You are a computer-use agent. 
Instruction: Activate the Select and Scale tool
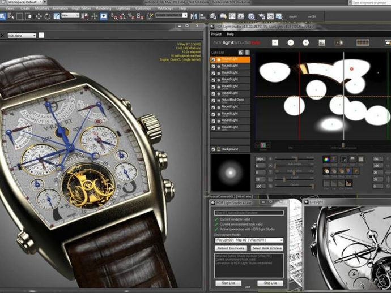click(x=57, y=16)
